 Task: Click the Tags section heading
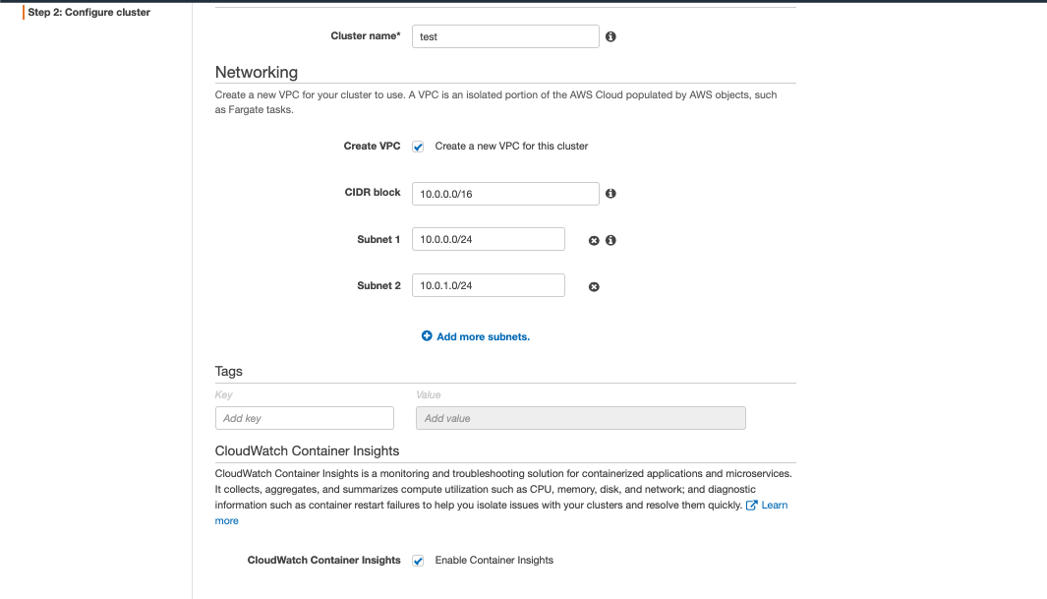(228, 371)
